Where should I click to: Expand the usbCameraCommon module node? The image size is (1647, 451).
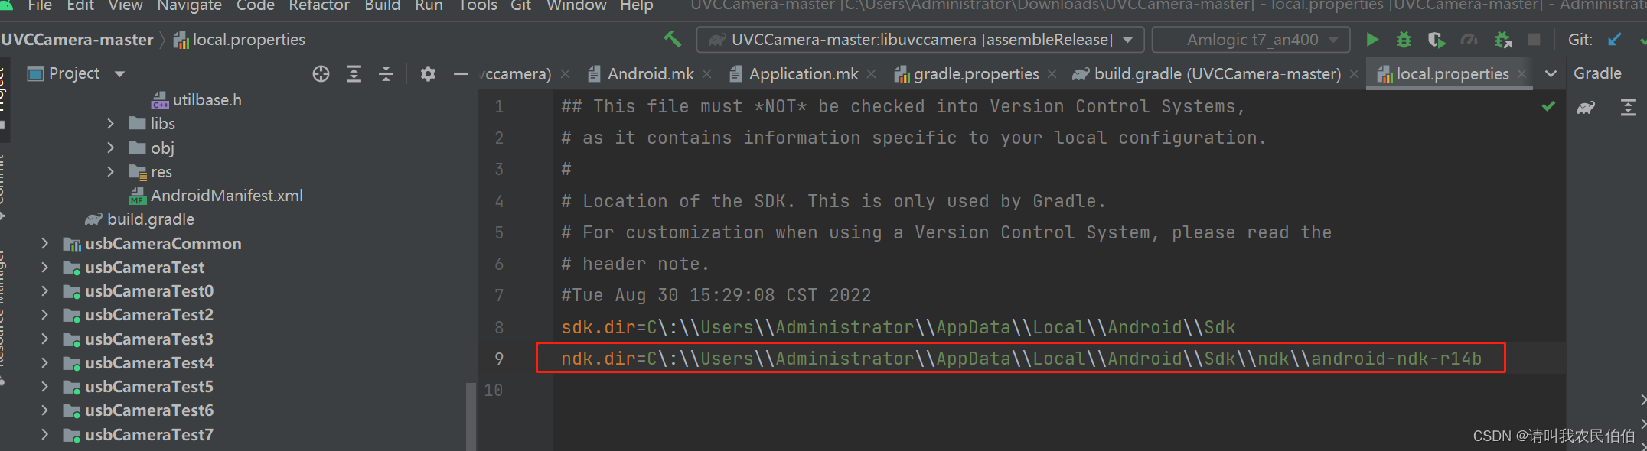pyautogui.click(x=44, y=243)
